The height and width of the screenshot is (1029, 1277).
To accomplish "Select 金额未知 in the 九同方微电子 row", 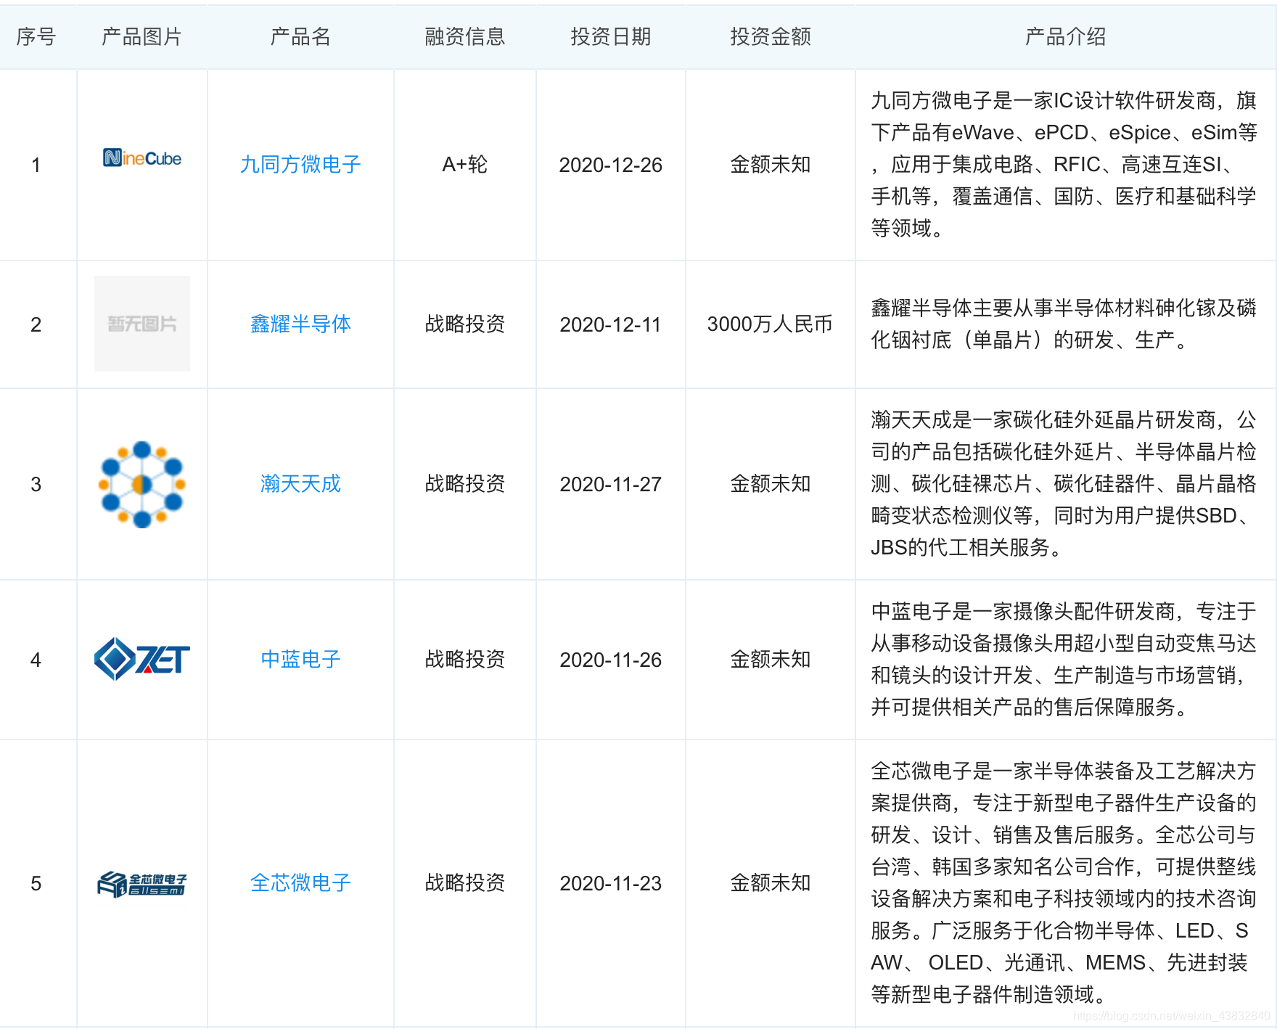I will (x=771, y=165).
